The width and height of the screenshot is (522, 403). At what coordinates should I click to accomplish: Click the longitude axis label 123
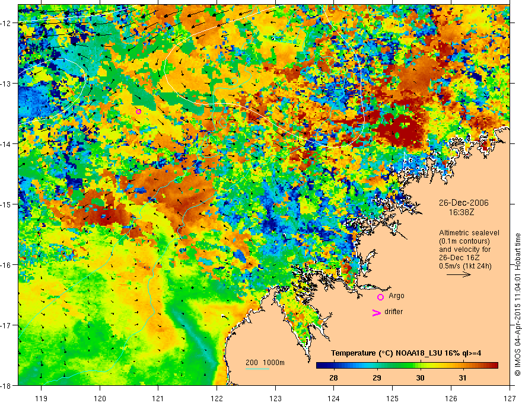click(275, 398)
